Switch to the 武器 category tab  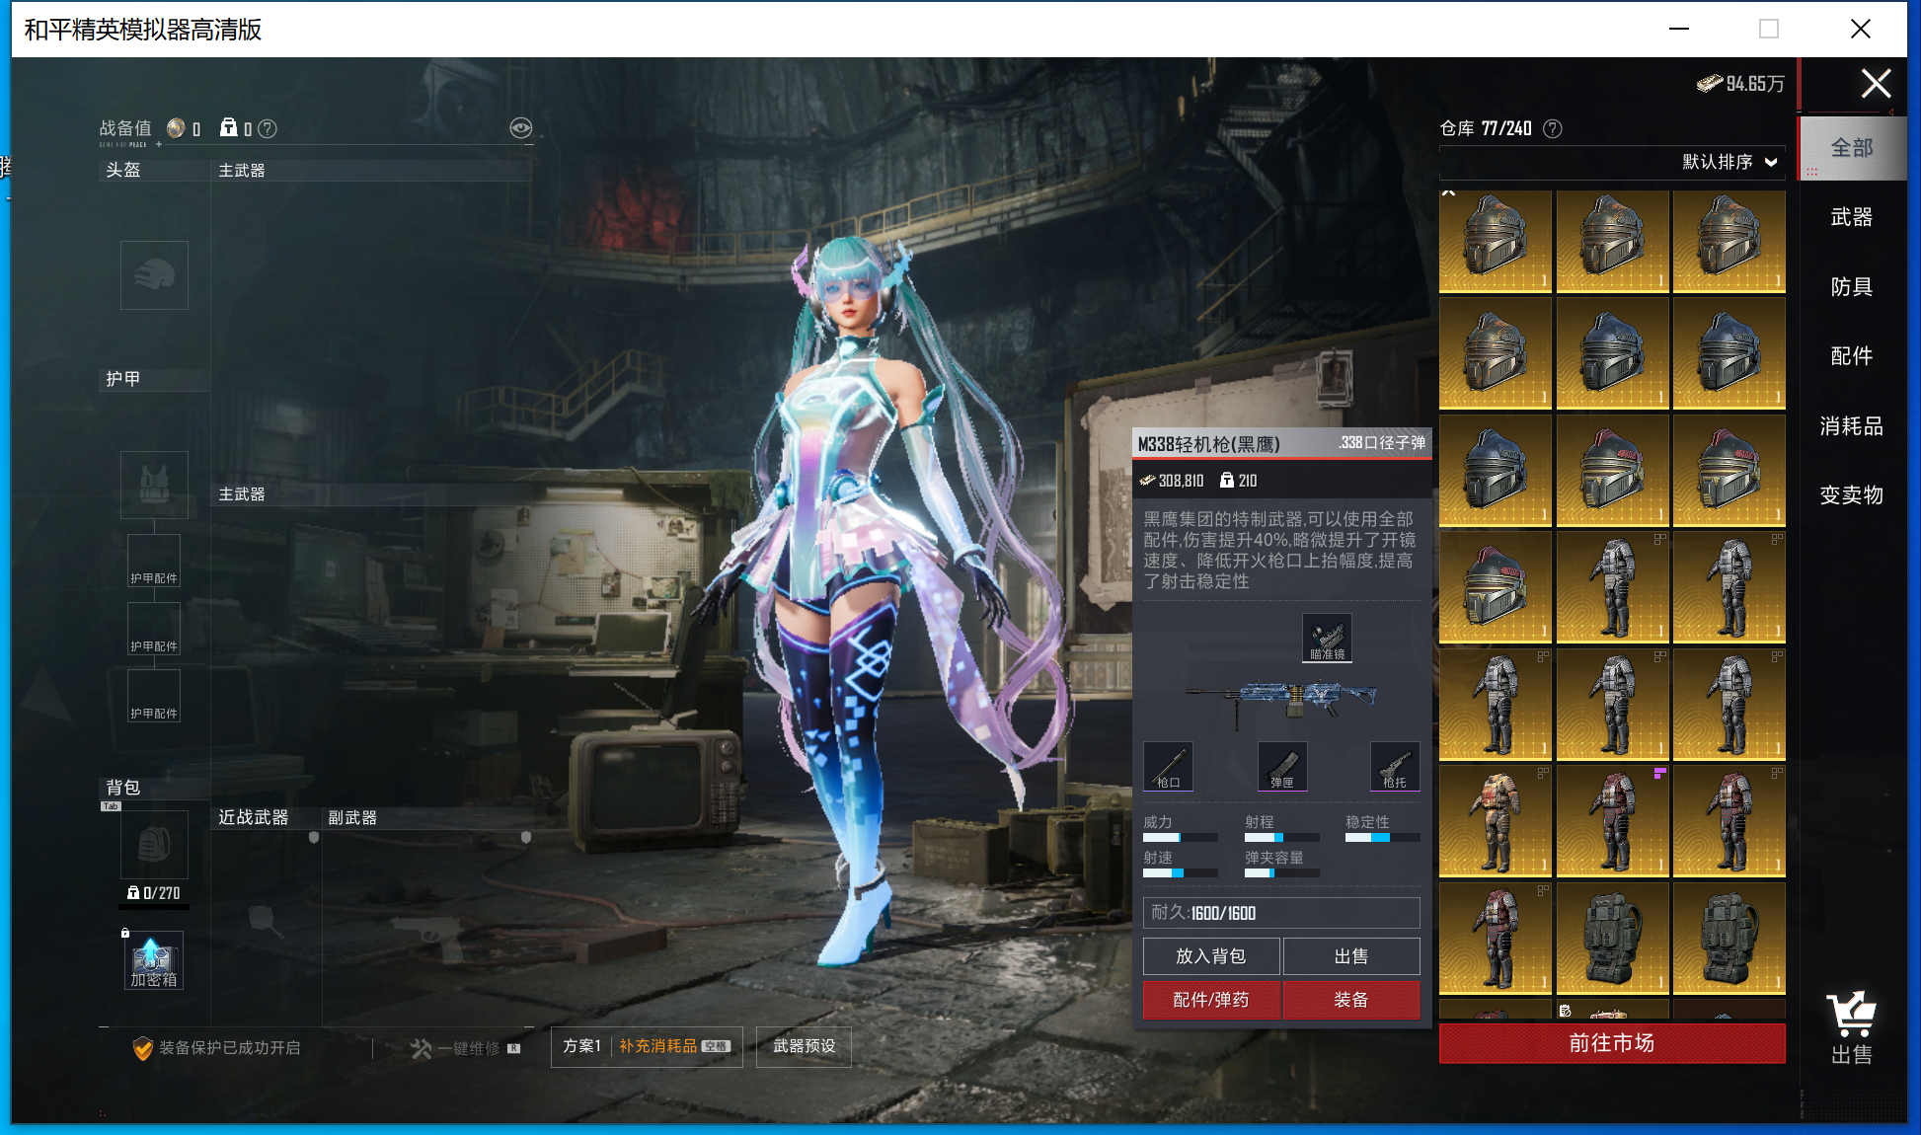(1851, 217)
